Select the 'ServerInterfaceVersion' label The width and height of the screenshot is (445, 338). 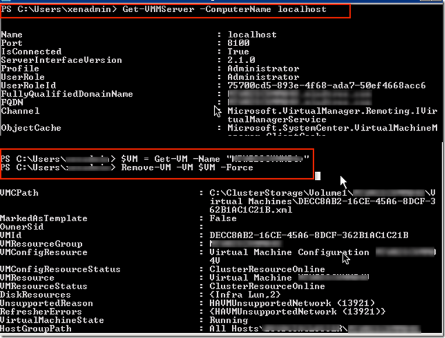(x=61, y=60)
